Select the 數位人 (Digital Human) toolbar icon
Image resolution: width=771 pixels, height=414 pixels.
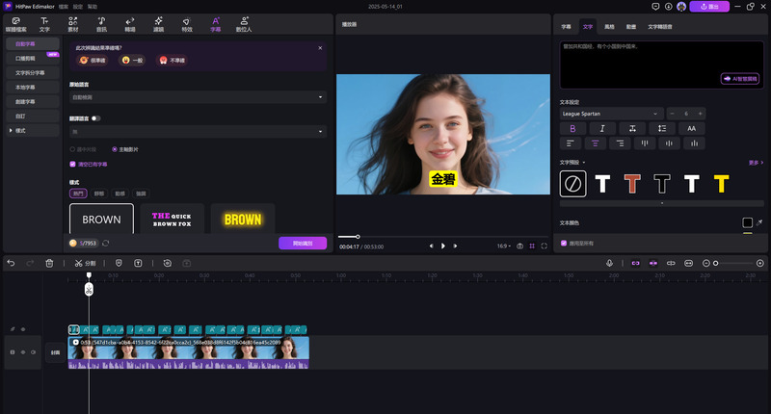click(244, 22)
